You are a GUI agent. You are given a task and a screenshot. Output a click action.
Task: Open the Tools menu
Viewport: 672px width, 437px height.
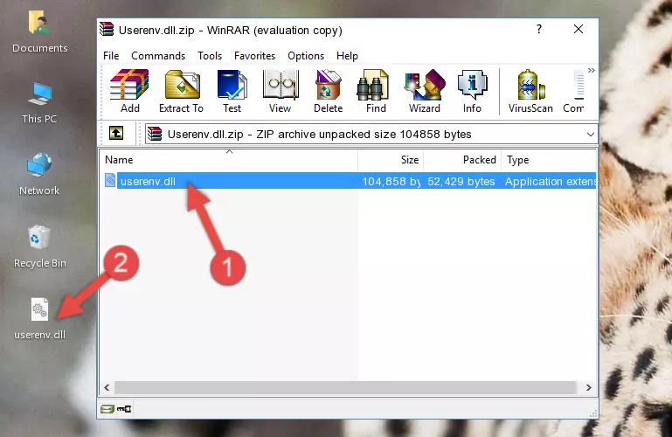[x=210, y=56]
